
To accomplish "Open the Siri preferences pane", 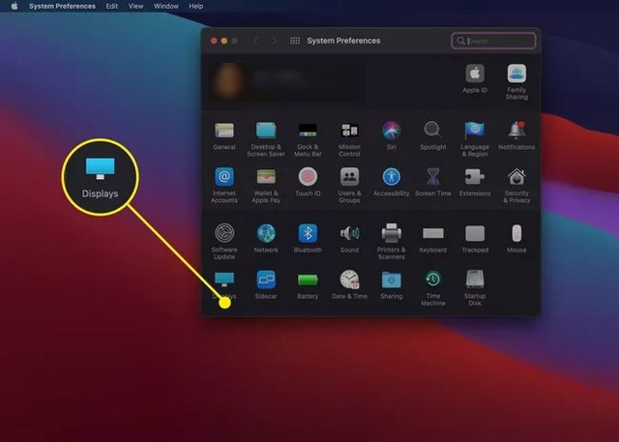I will [391, 136].
